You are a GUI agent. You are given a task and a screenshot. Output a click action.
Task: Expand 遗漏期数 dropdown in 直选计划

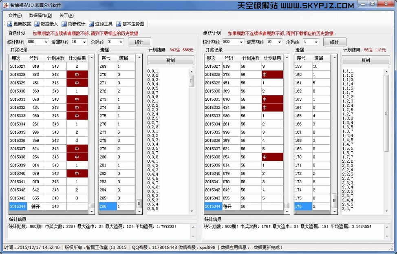point(84,42)
